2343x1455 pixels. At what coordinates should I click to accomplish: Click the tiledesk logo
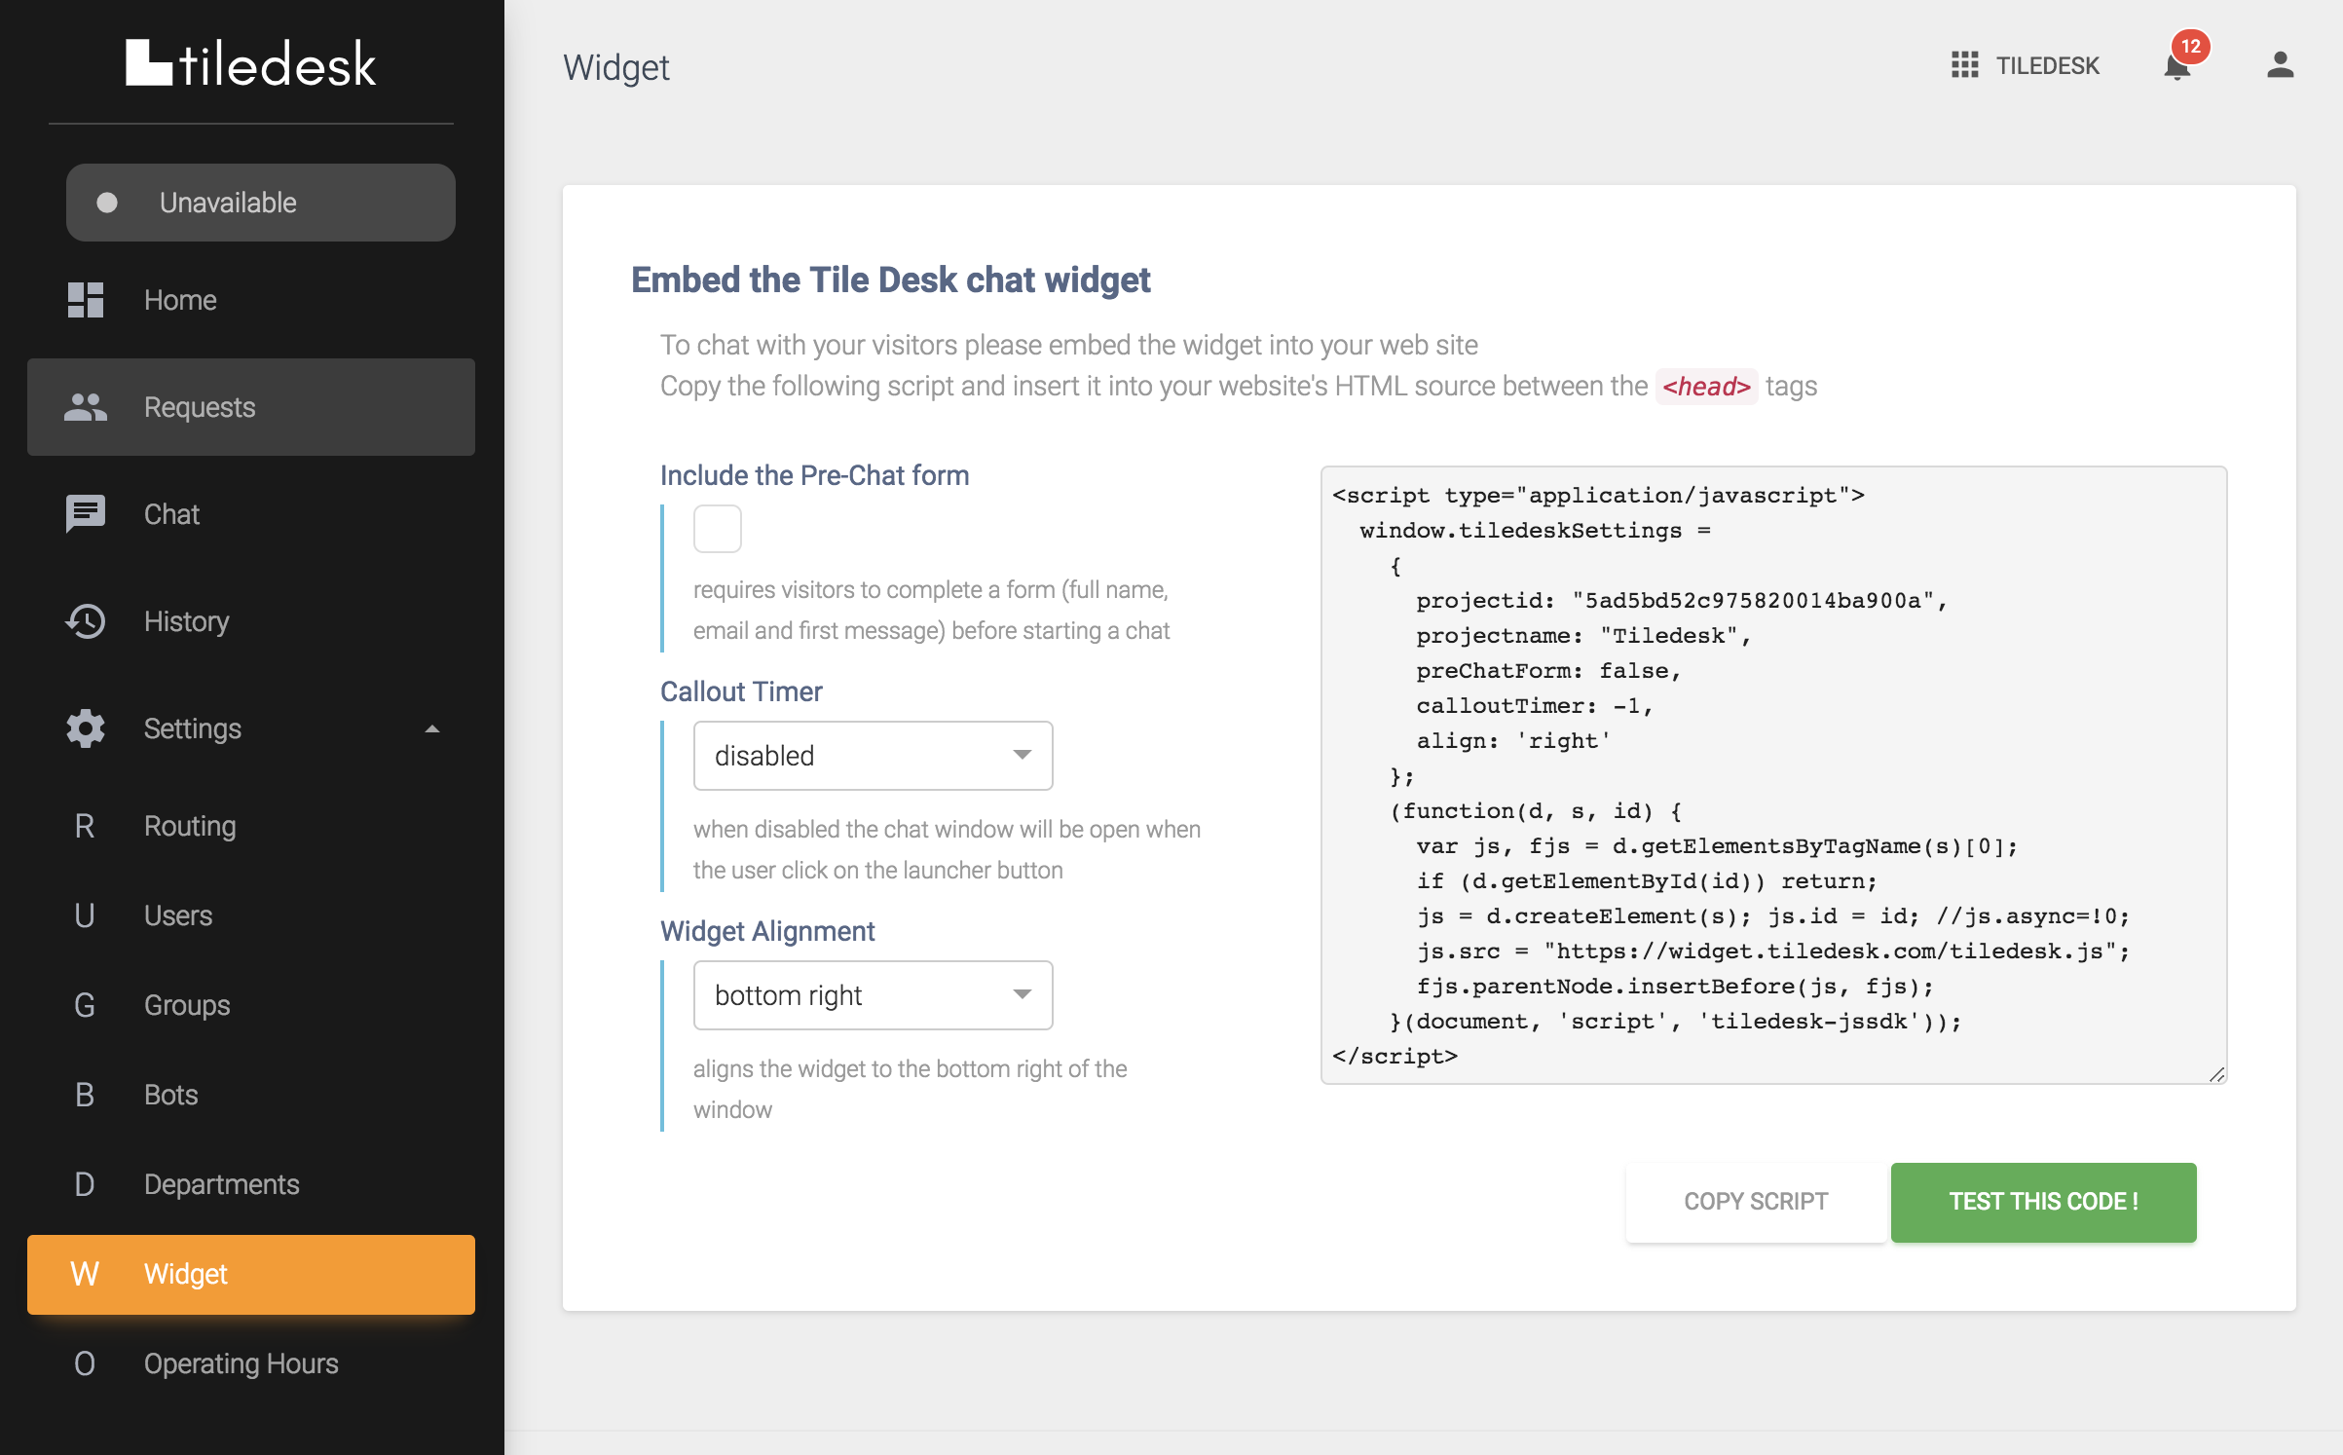[x=251, y=64]
